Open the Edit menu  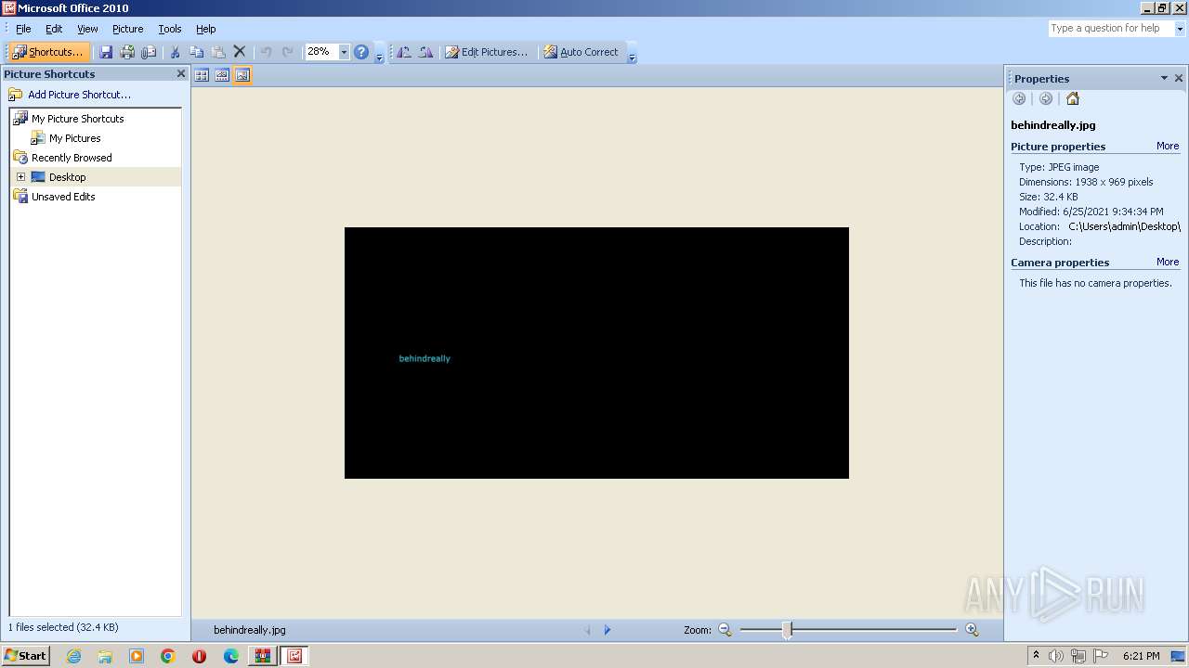(54, 29)
